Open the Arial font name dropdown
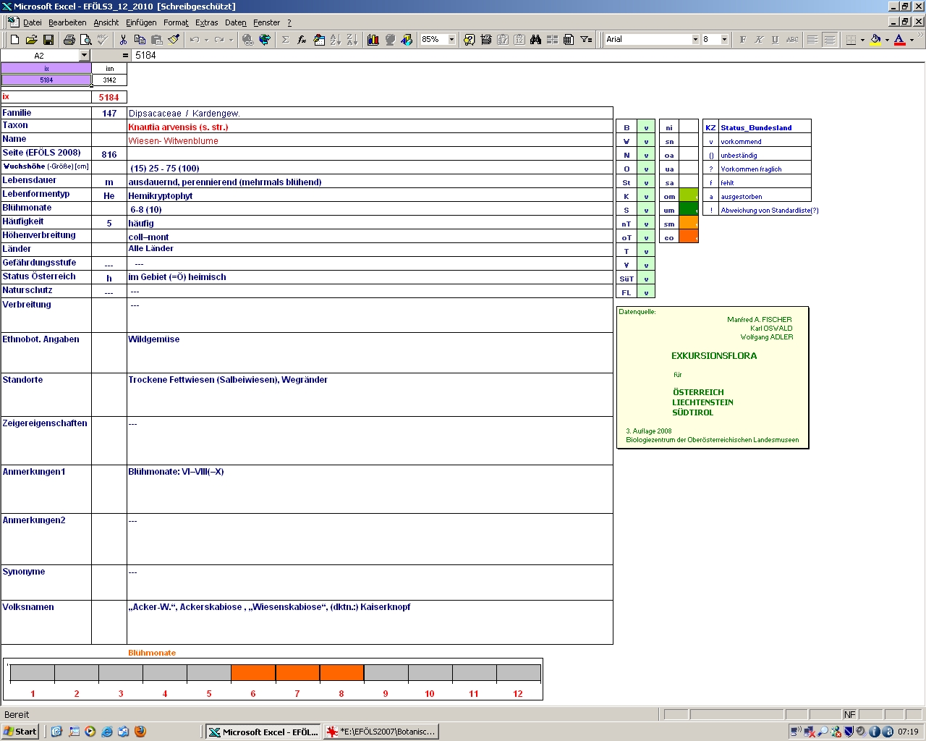Screen dimensions: 926x741 695,40
